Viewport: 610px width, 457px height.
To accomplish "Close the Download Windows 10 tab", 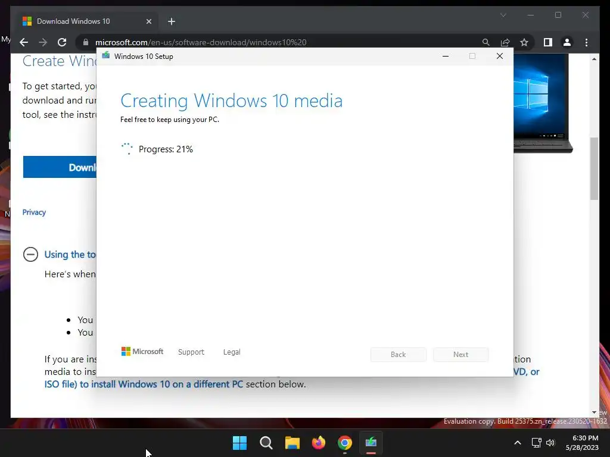I will pyautogui.click(x=148, y=21).
